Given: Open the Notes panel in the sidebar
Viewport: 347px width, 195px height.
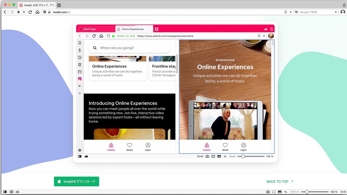Looking at the screenshot, I should [x=80, y=65].
